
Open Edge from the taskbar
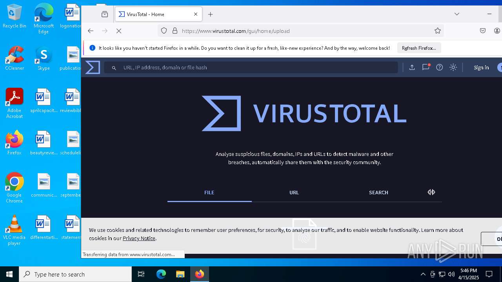(161, 274)
